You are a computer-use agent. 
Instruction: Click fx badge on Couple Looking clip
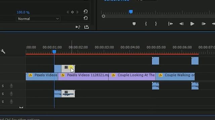coord(114,75)
